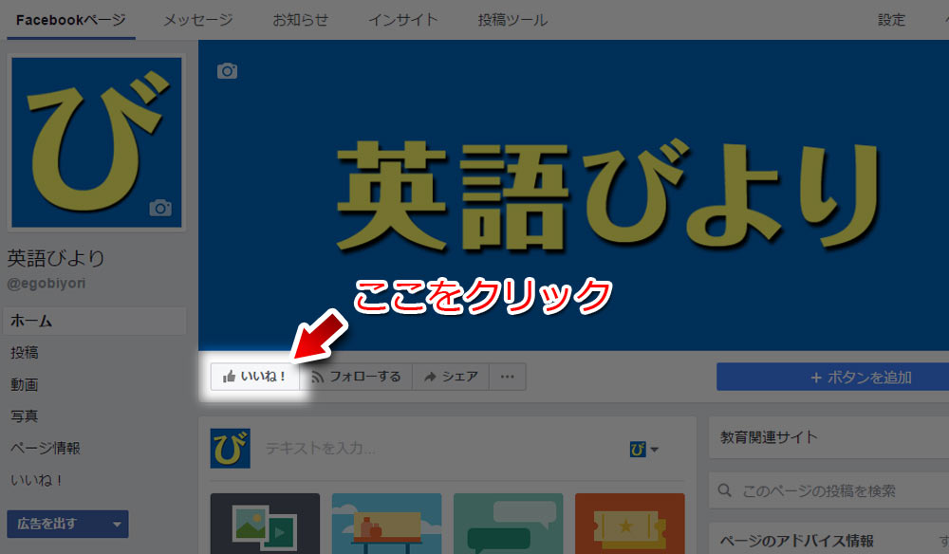Open the posting identity selector dropdown
Viewport: 949px width, 554px height.
[644, 449]
